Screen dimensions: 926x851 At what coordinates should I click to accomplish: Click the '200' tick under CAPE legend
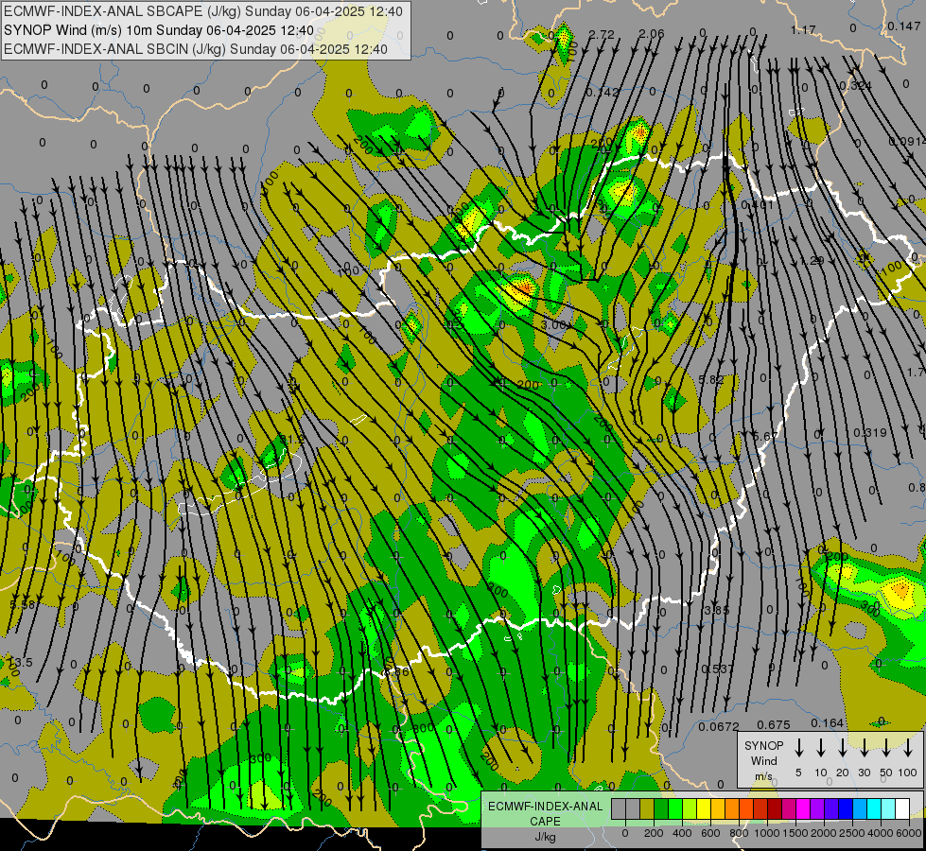[654, 833]
